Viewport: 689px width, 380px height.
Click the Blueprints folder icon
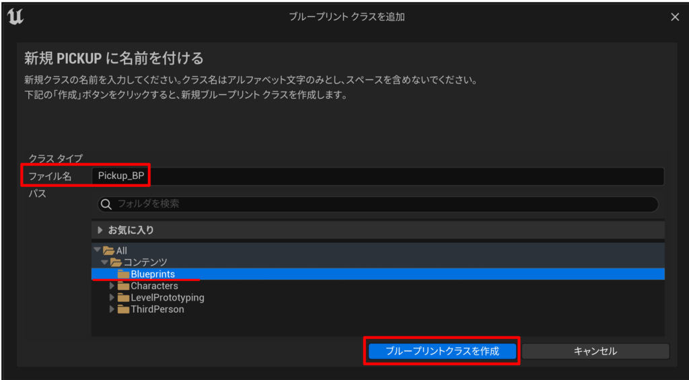(x=124, y=274)
